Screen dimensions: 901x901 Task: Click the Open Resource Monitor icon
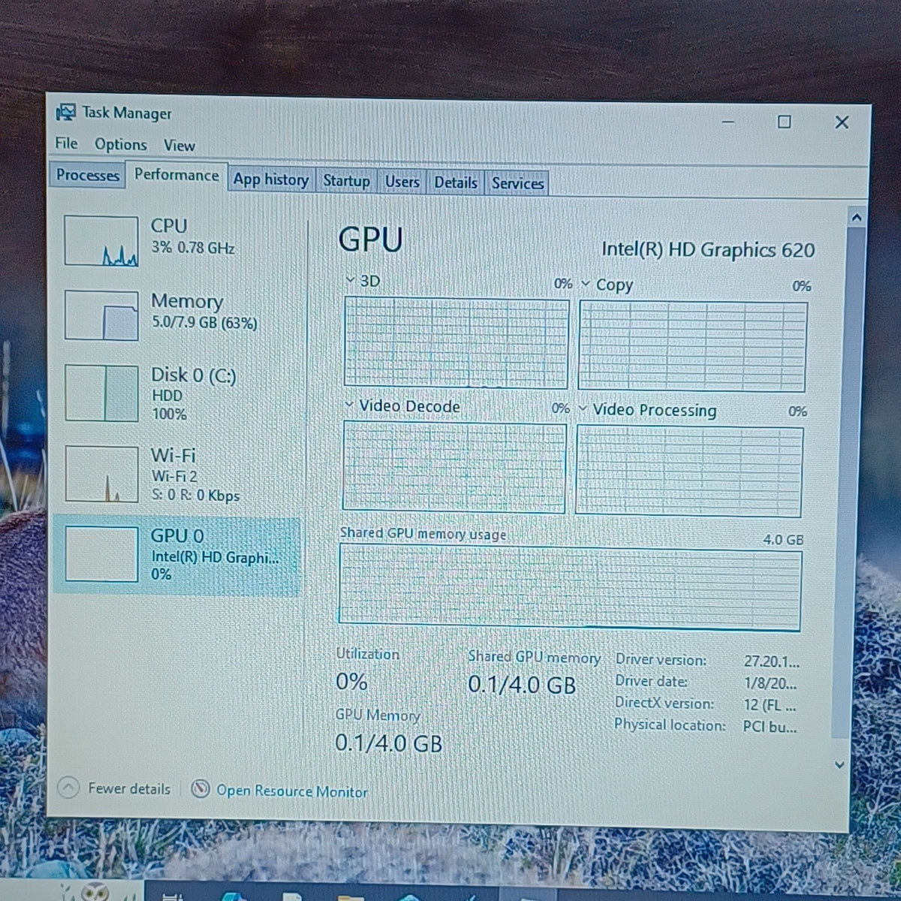pos(200,789)
